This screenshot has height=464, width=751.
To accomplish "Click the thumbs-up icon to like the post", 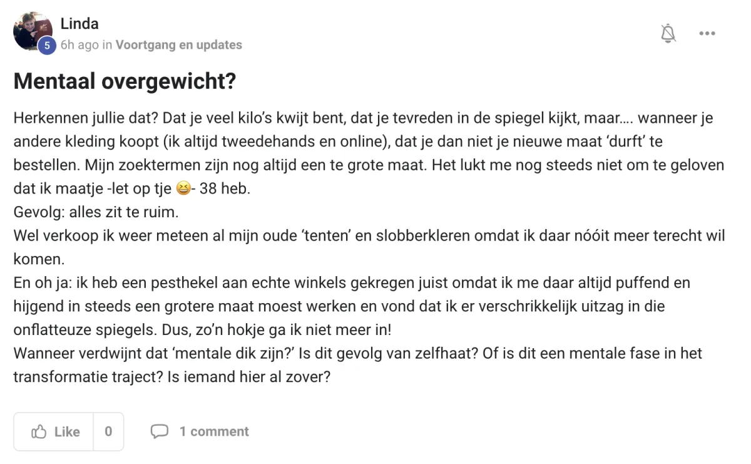I will [39, 431].
